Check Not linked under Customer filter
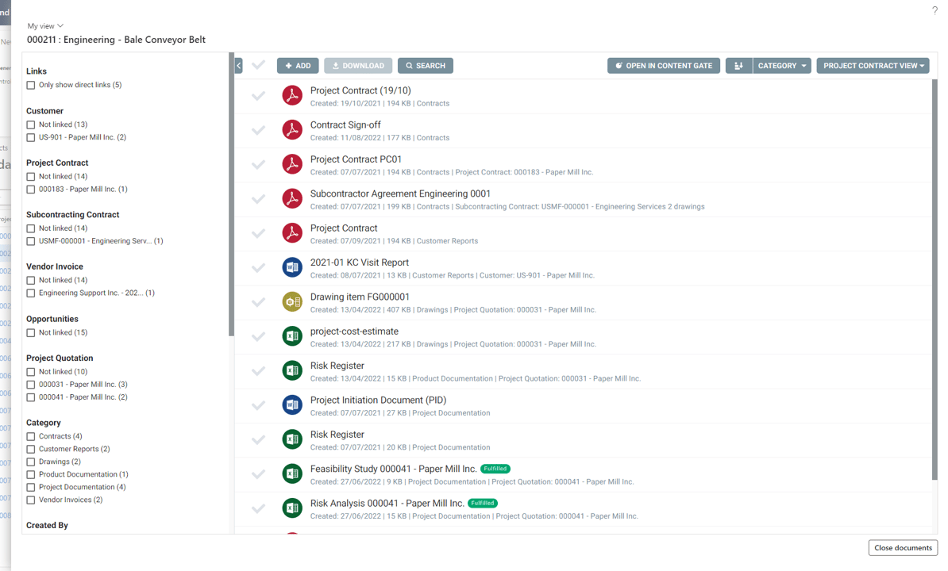Viewport: 948px width, 571px height. pos(30,125)
